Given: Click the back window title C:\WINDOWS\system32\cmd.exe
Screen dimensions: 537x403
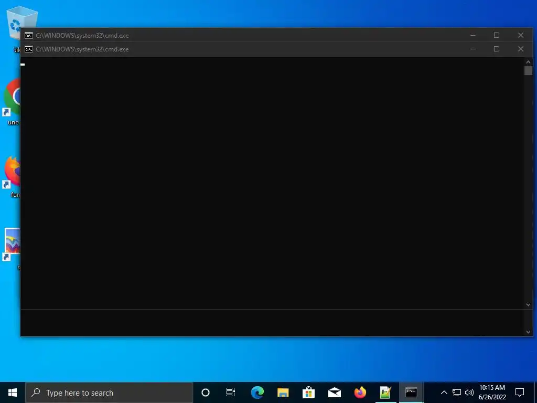Looking at the screenshot, I should click(82, 36).
